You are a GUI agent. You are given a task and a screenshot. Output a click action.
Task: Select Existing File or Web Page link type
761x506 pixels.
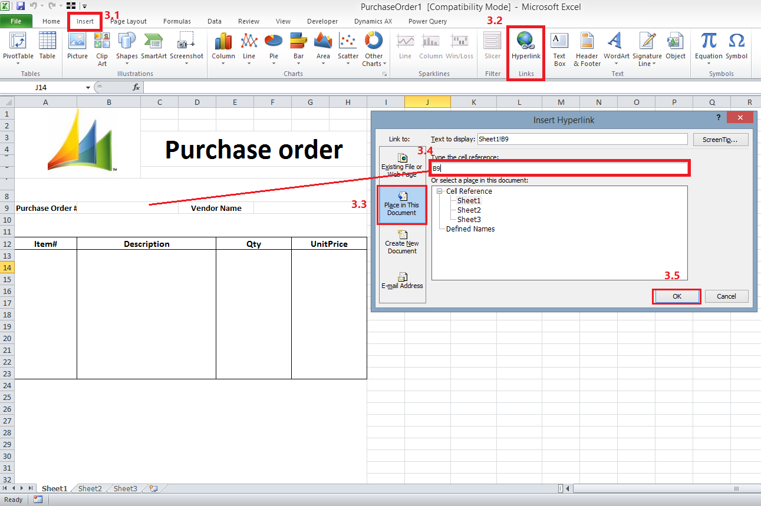click(x=402, y=165)
